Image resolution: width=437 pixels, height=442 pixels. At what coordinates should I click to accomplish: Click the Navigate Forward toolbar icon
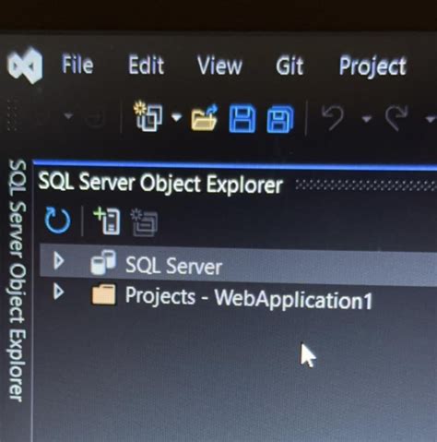95,116
